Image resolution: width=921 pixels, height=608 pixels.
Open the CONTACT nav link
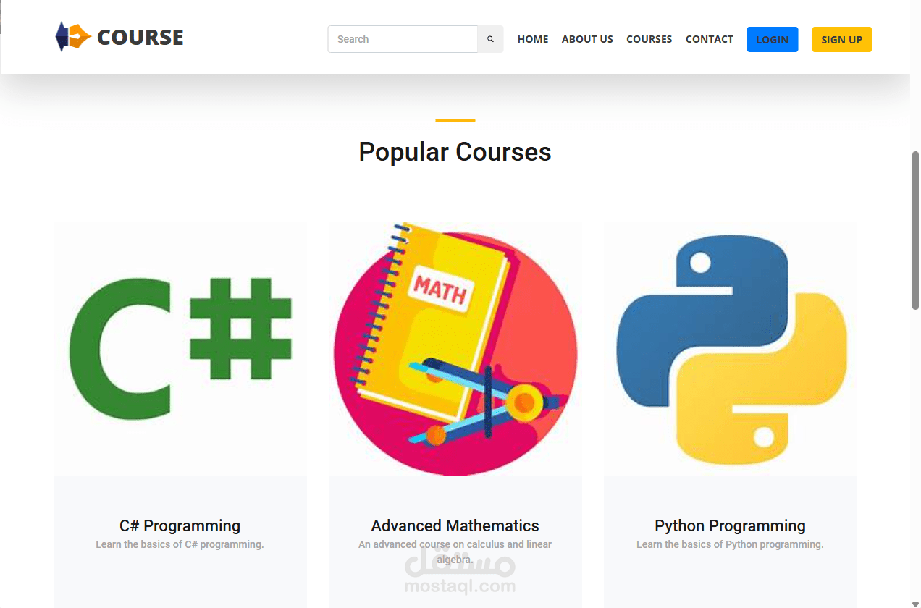click(710, 39)
